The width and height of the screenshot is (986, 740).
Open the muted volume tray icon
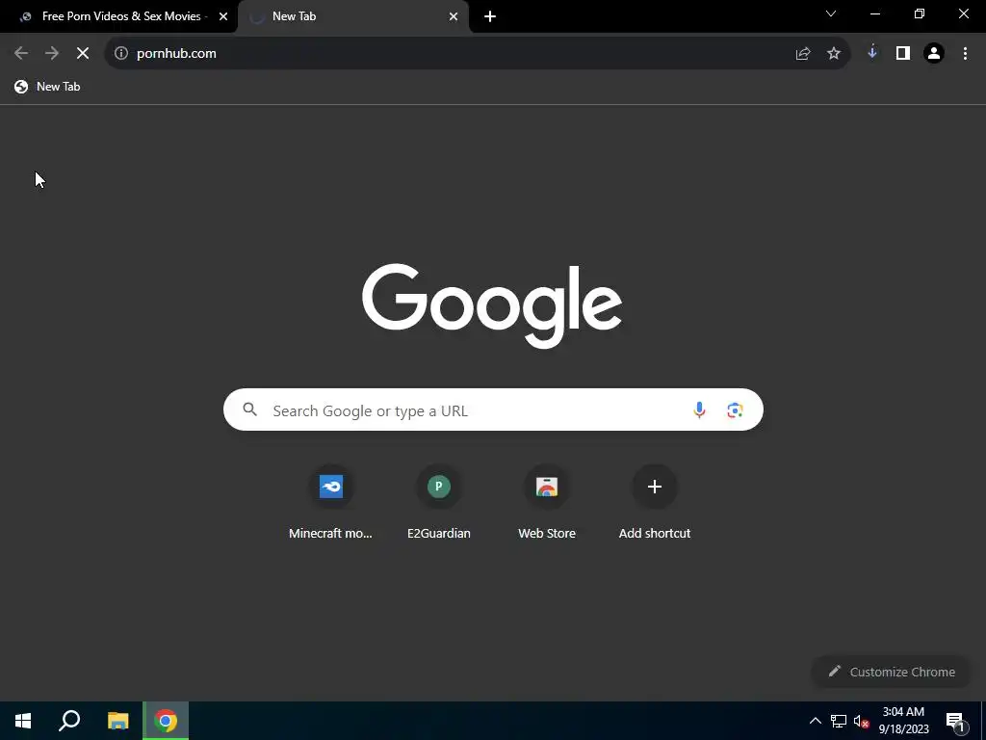(861, 721)
